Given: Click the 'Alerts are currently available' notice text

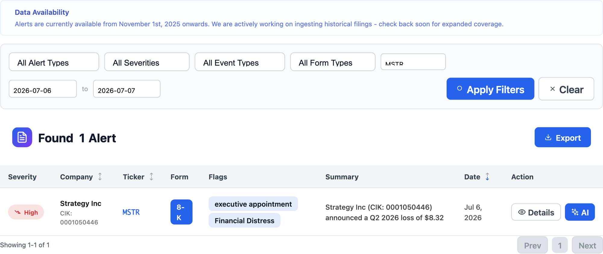Looking at the screenshot, I should pos(259,24).
